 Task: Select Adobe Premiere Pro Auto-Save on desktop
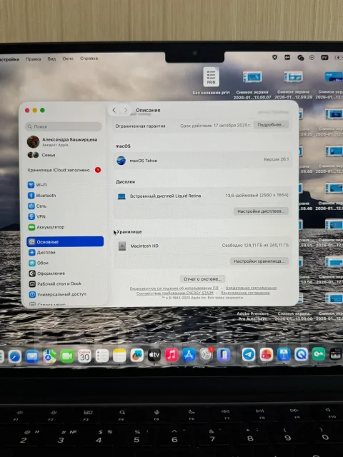point(252,316)
